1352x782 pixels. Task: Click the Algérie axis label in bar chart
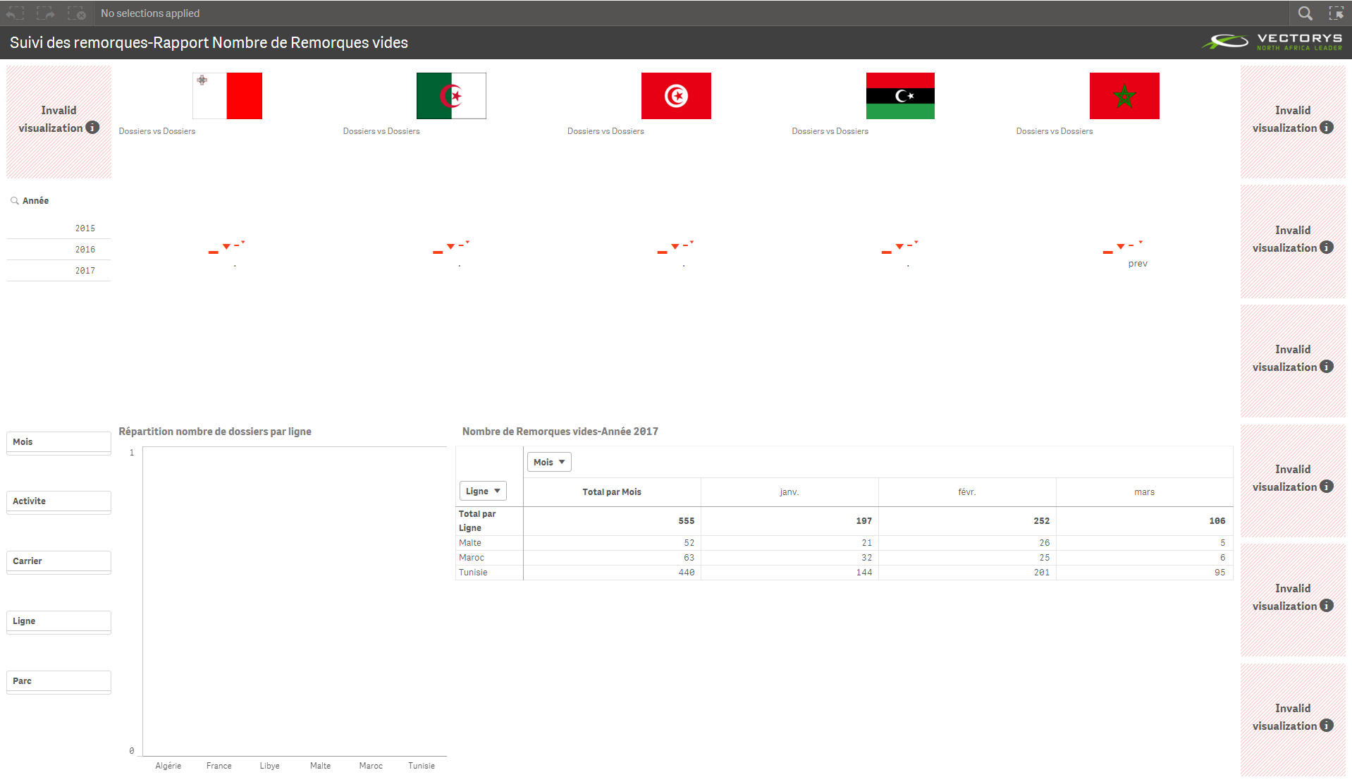click(x=168, y=766)
